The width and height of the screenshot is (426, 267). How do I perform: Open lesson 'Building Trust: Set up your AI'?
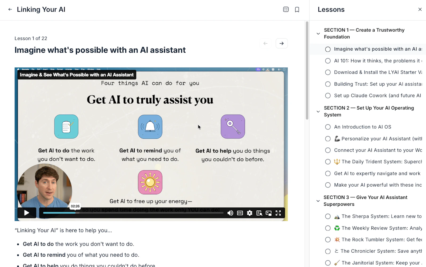pyautogui.click(x=378, y=84)
